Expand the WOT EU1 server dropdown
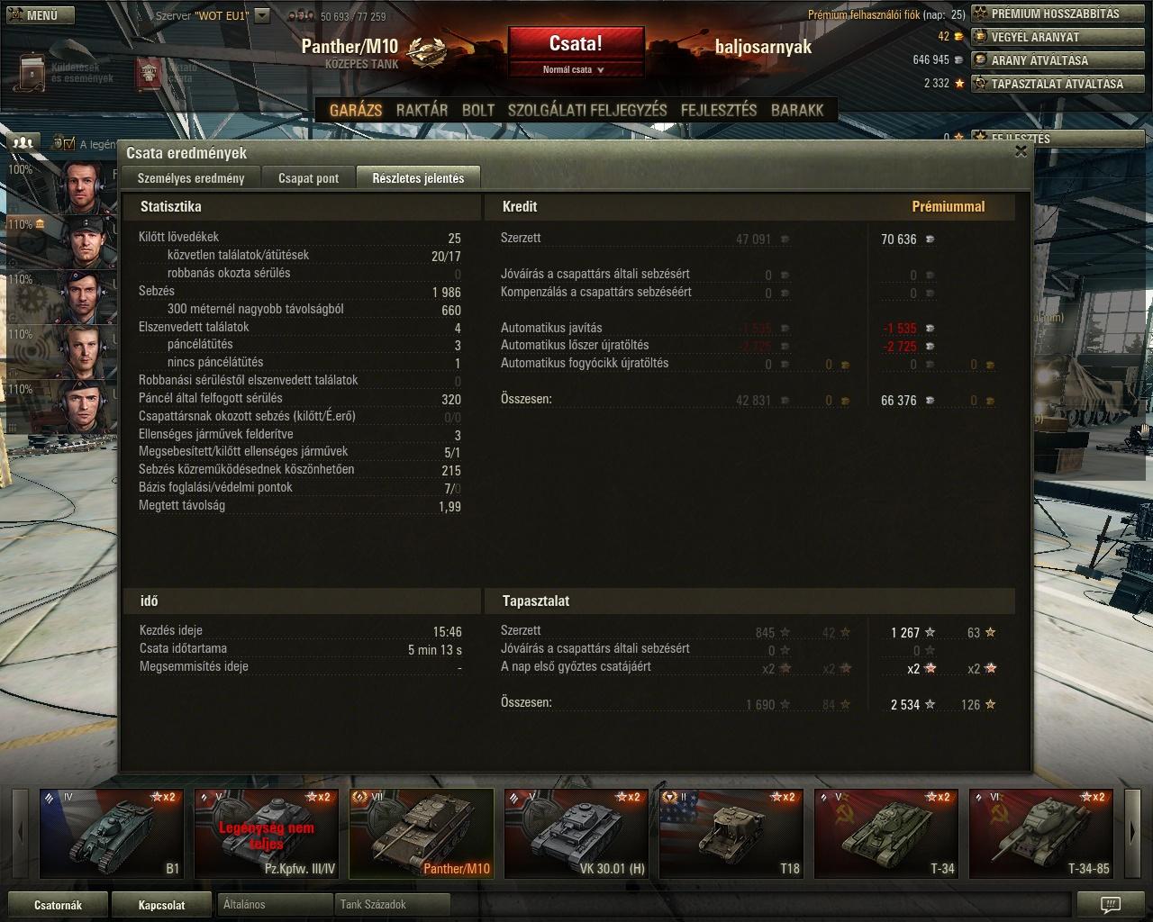Screen dimensions: 1153x922 pos(261,15)
